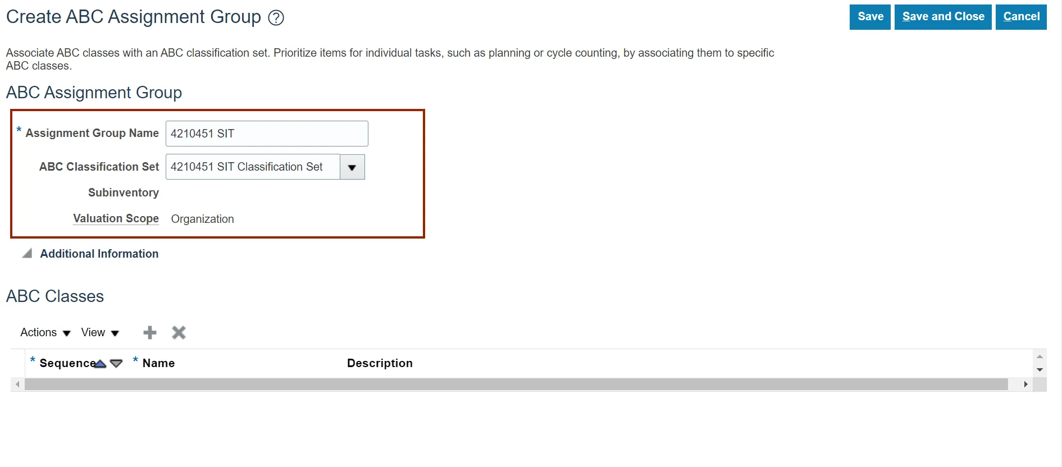Open help icon beside page title
Image resolution: width=1062 pixels, height=467 pixels.
pyautogui.click(x=276, y=18)
